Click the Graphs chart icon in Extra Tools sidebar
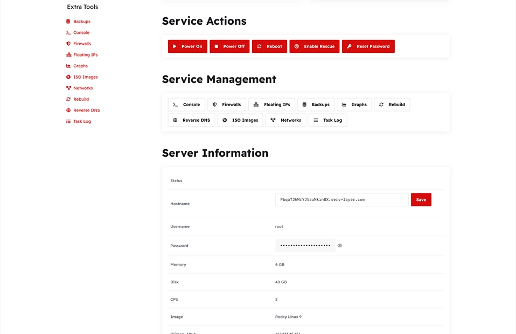The height and width of the screenshot is (334, 516). 68,66
